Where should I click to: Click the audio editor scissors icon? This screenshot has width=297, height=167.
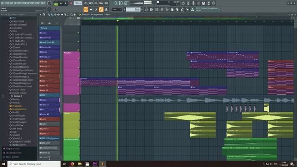tap(188, 3)
